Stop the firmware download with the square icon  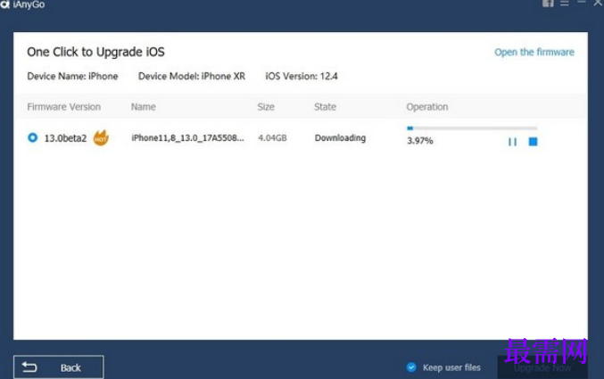(x=534, y=142)
